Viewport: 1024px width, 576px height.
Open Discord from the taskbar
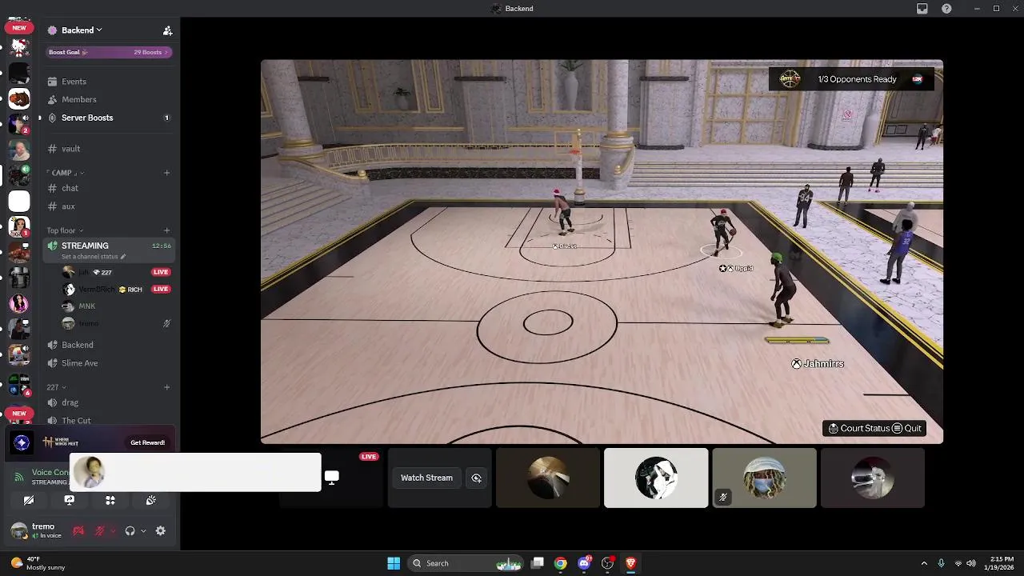pos(584,563)
